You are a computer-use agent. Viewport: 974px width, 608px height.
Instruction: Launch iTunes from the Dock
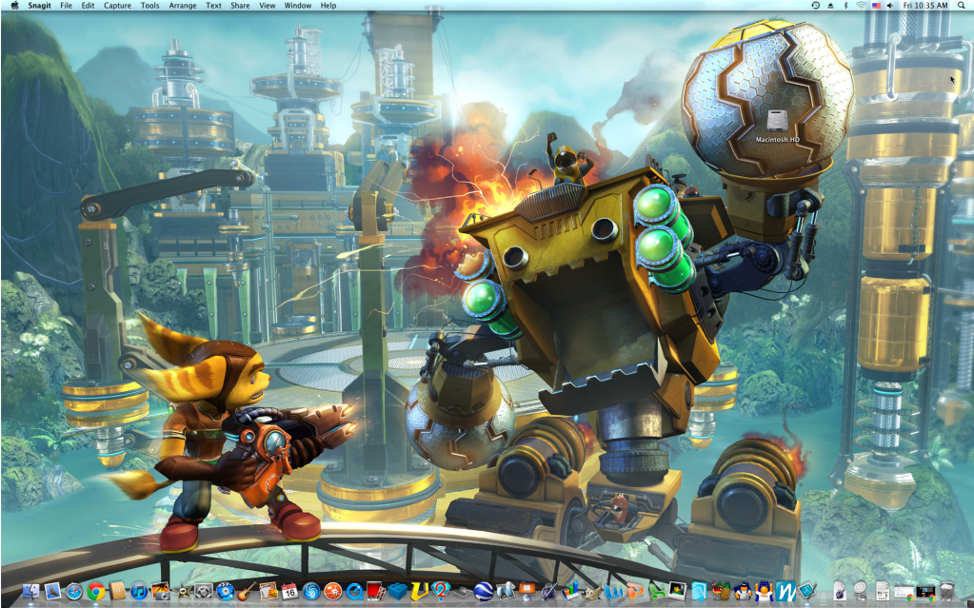pyautogui.click(x=139, y=591)
